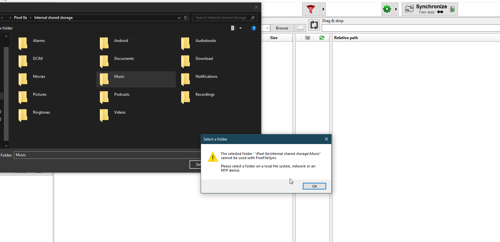The width and height of the screenshot is (500, 242).
Task: Expand folder path history dropdown beside Browse
Action: point(267,28)
